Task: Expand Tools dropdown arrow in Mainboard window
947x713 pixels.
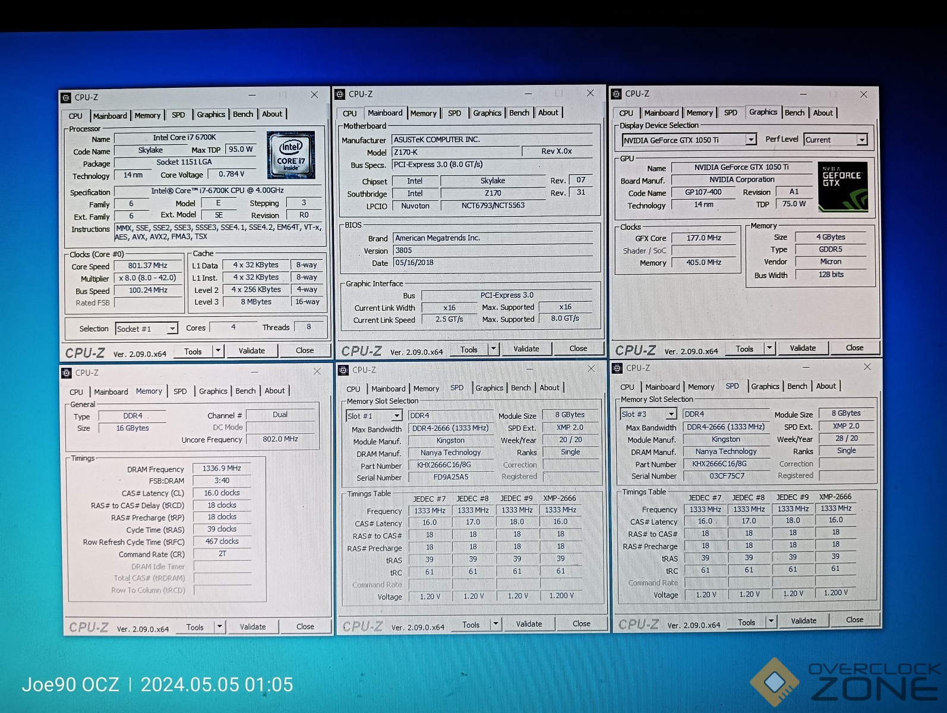Action: (493, 349)
